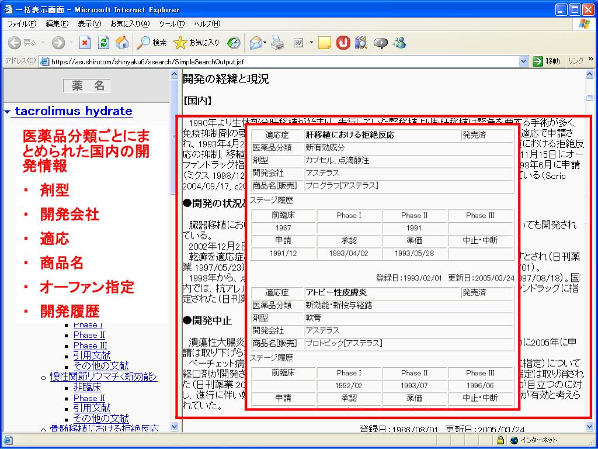This screenshot has width=598, height=449.
Task: Open the 編集 menu
Action: 57,24
